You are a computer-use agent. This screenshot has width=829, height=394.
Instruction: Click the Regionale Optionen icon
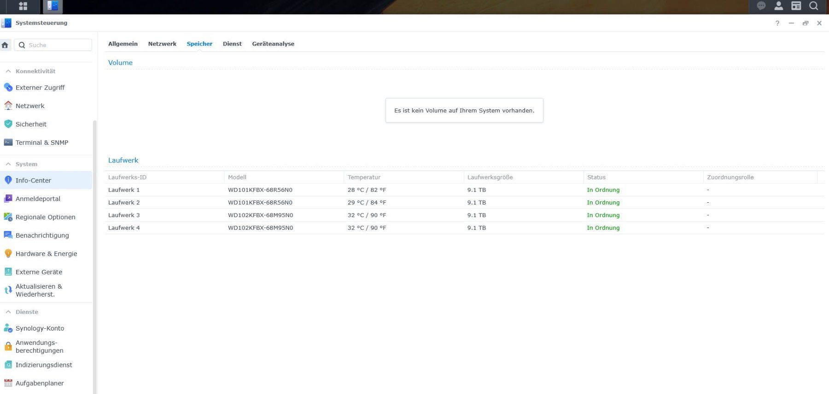tap(8, 217)
